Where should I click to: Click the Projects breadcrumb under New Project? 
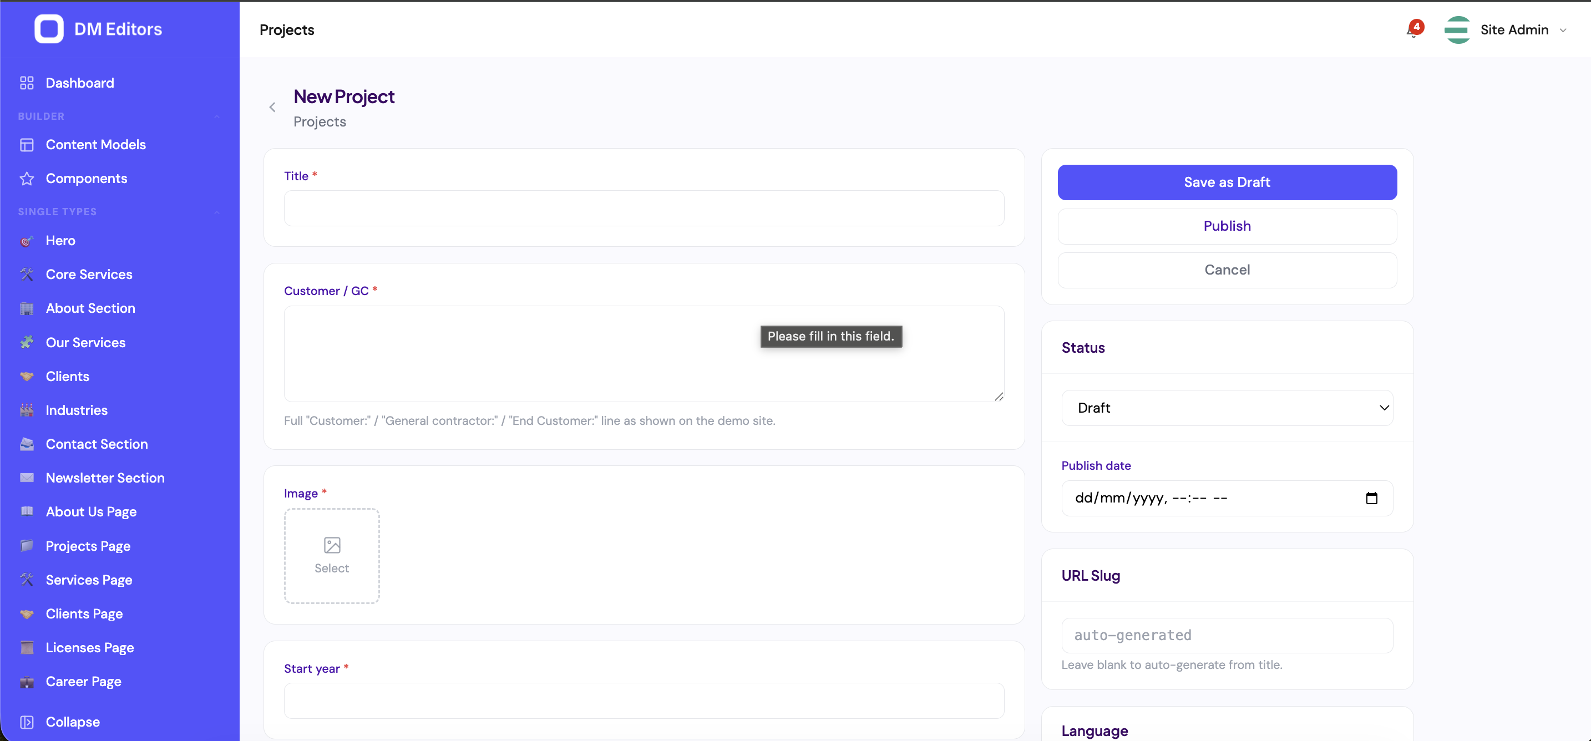click(320, 121)
